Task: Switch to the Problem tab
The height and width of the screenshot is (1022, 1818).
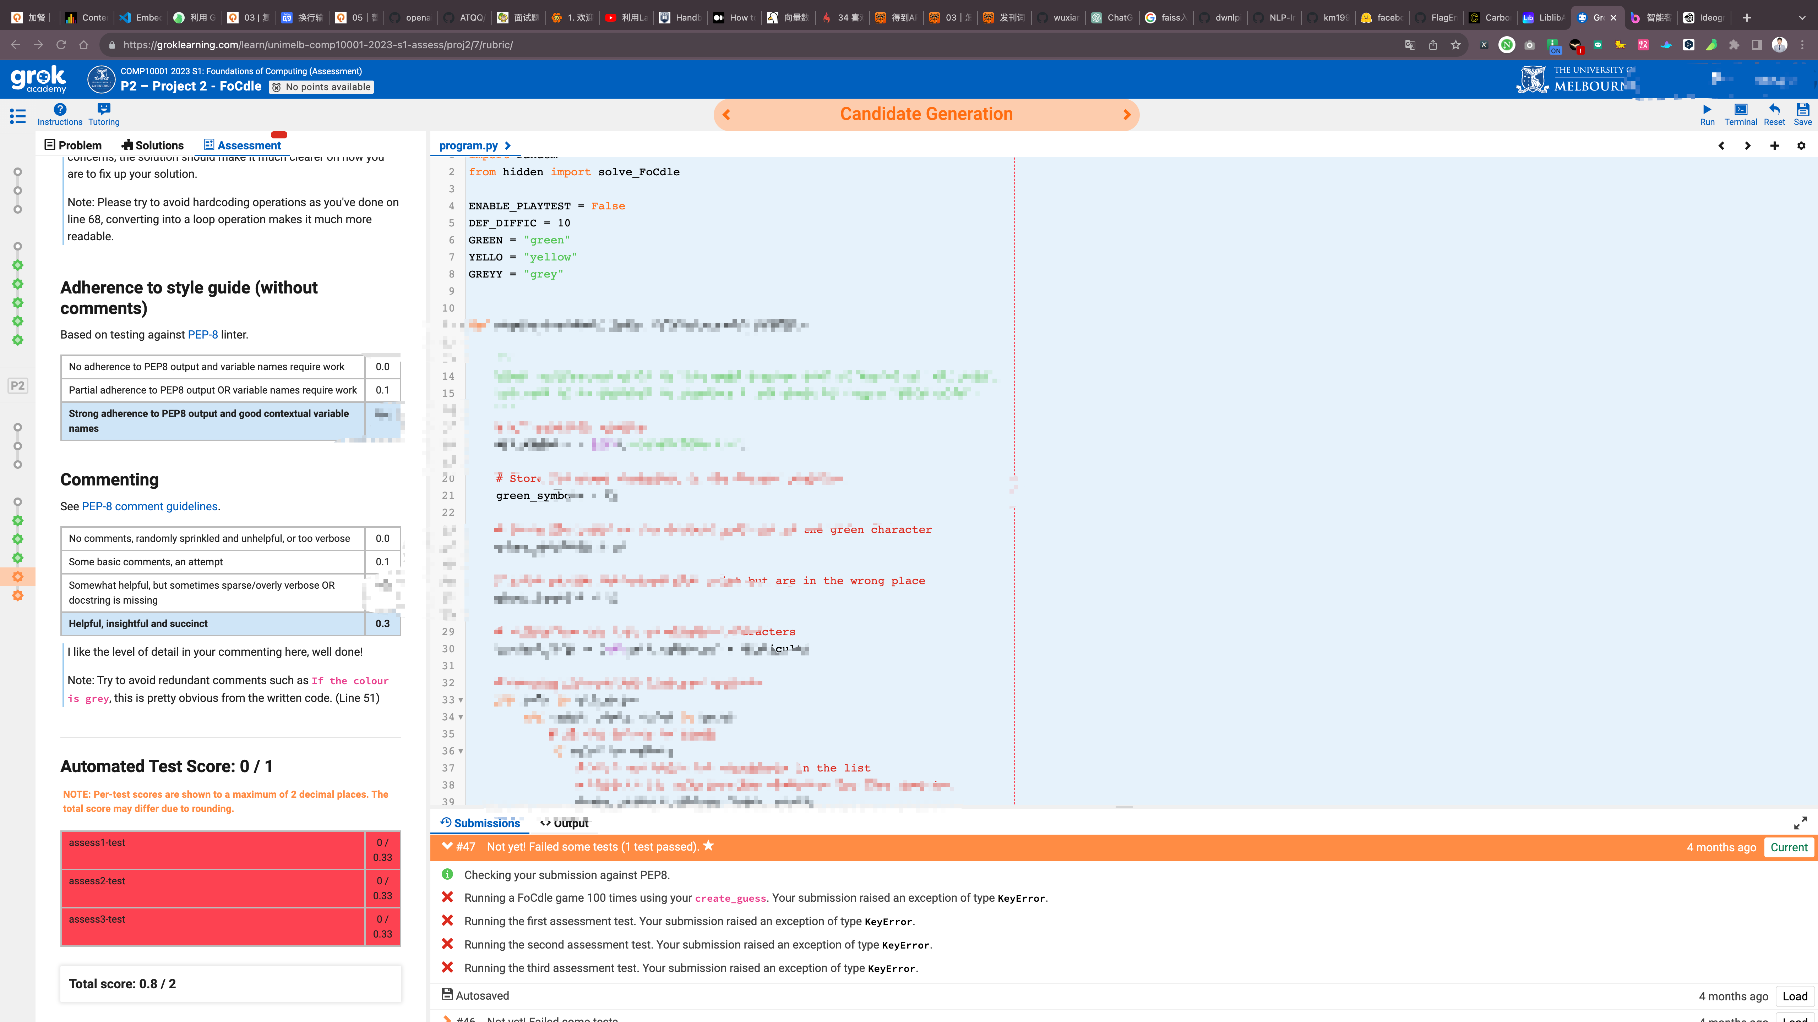Action: (x=74, y=145)
